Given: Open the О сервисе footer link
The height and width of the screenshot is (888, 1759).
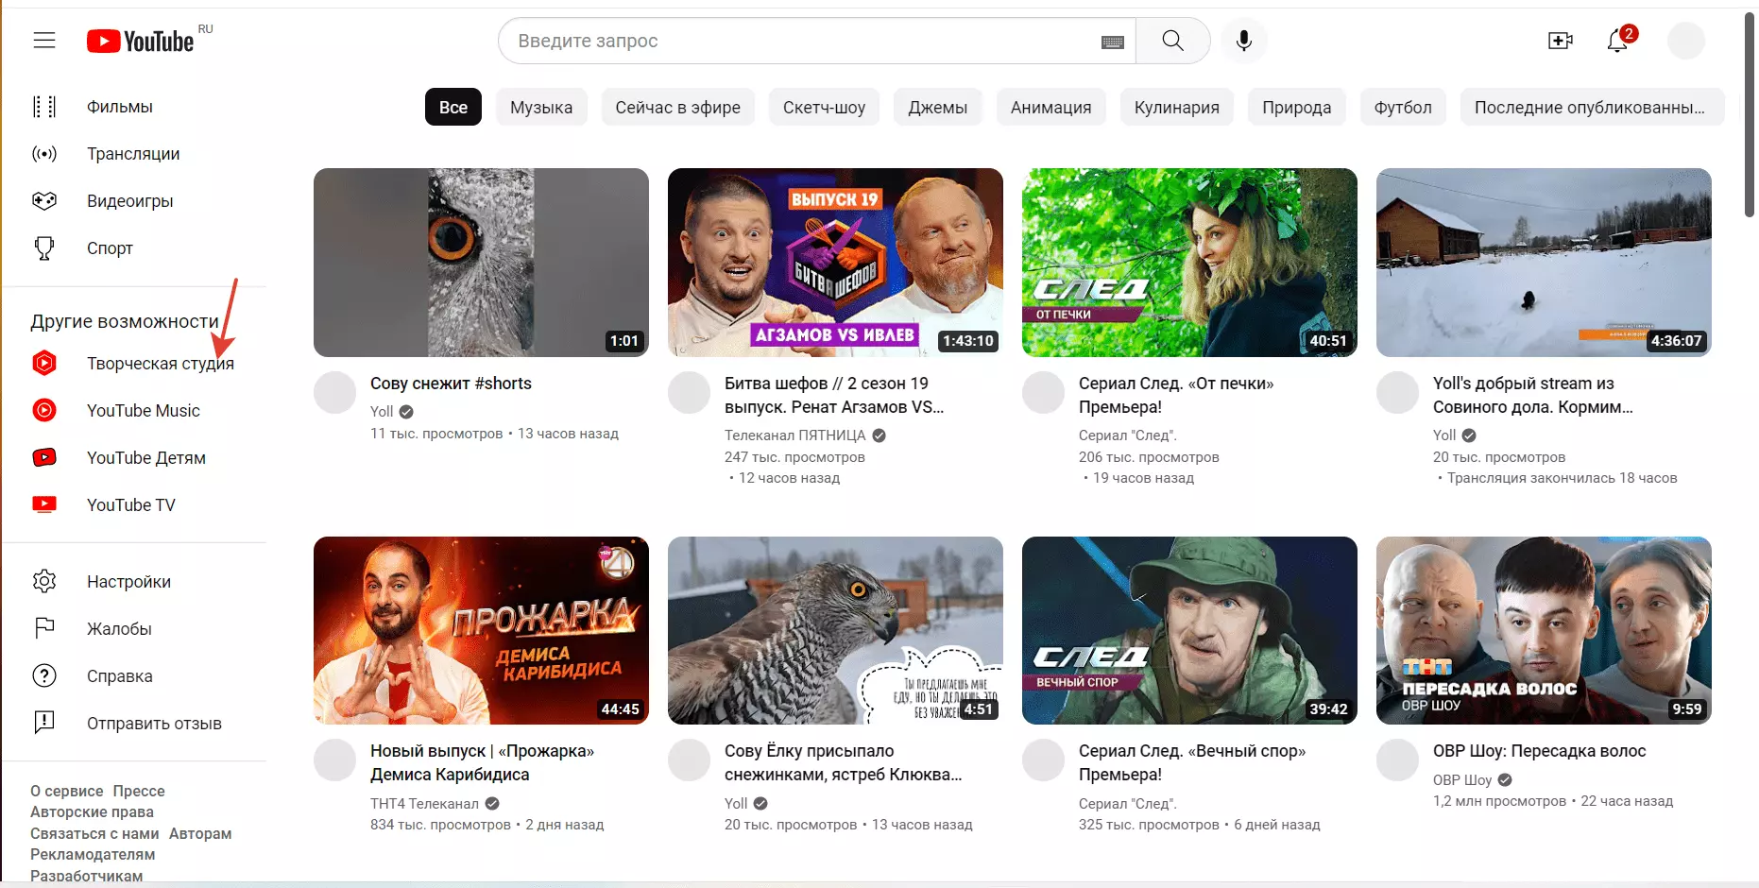Looking at the screenshot, I should [66, 791].
